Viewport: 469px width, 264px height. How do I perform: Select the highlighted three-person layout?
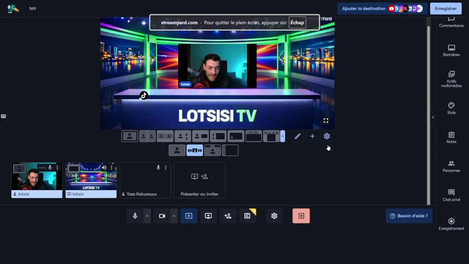pos(195,150)
